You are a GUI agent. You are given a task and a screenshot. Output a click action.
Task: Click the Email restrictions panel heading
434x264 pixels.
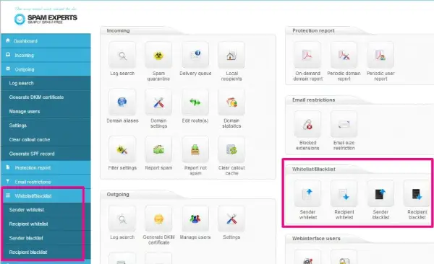tap(314, 100)
